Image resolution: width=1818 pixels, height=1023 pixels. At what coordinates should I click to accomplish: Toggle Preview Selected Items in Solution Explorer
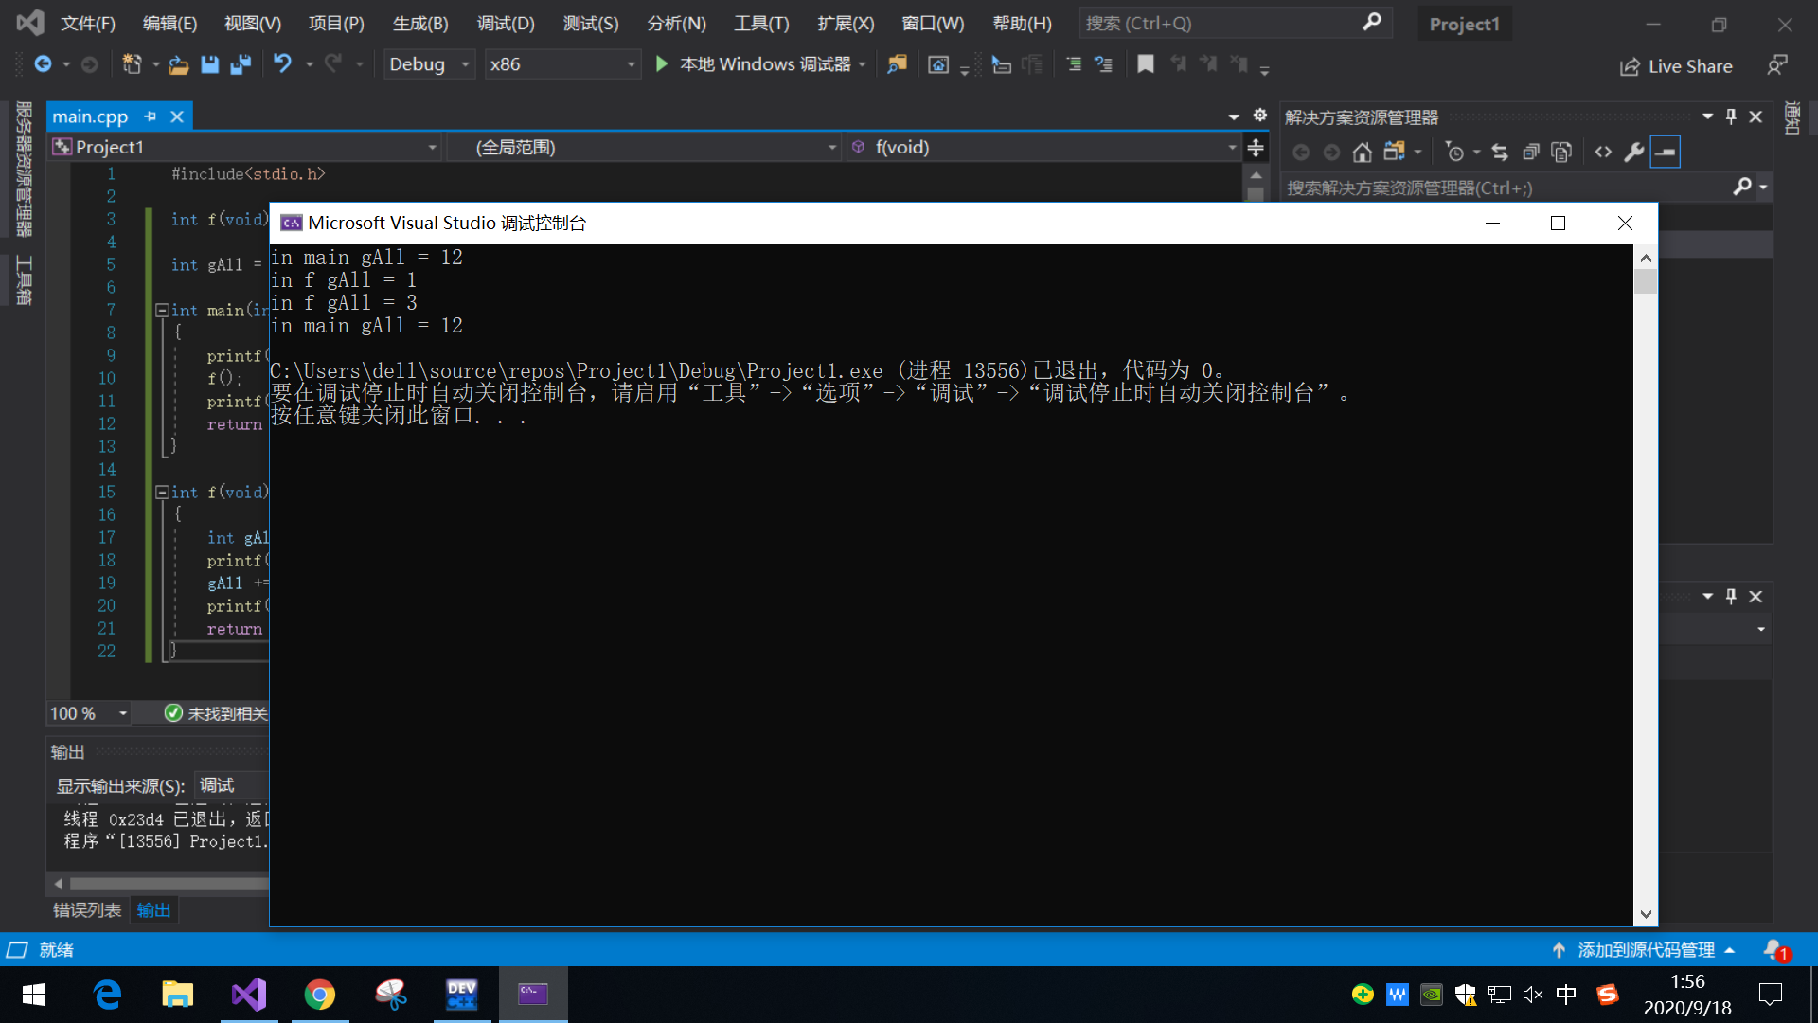pos(1665,153)
